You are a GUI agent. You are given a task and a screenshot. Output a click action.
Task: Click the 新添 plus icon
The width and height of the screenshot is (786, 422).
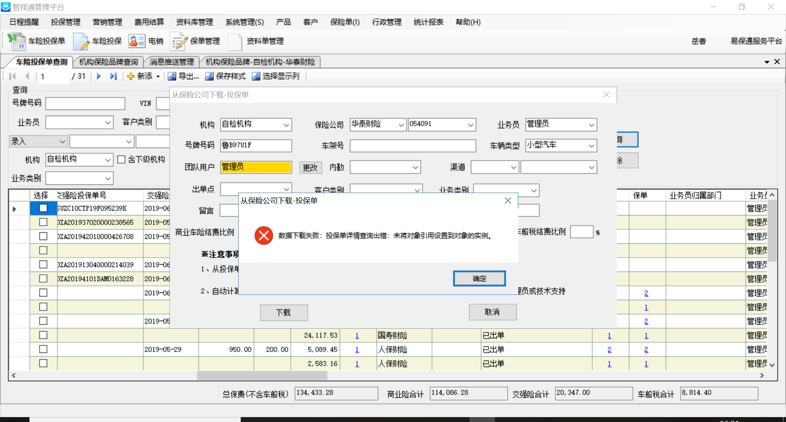click(131, 76)
